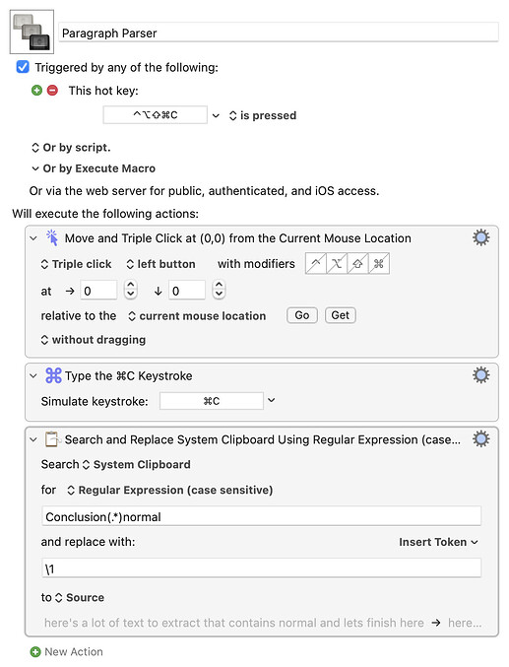Toggle the Command modifier for the click
509x667 pixels.
click(x=379, y=264)
